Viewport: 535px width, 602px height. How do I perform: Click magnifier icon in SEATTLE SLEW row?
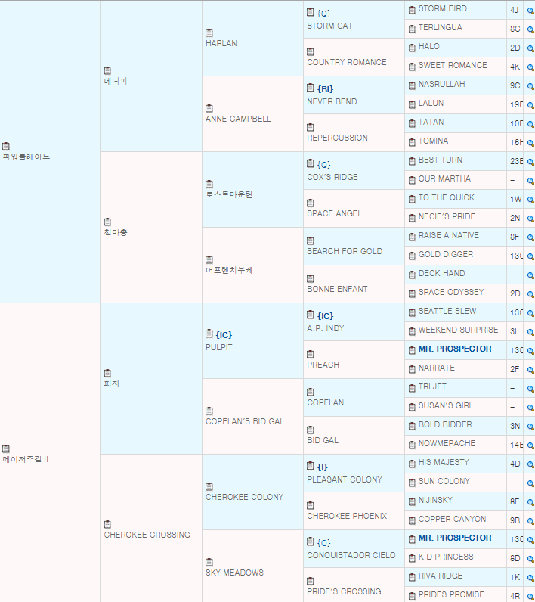pos(530,313)
